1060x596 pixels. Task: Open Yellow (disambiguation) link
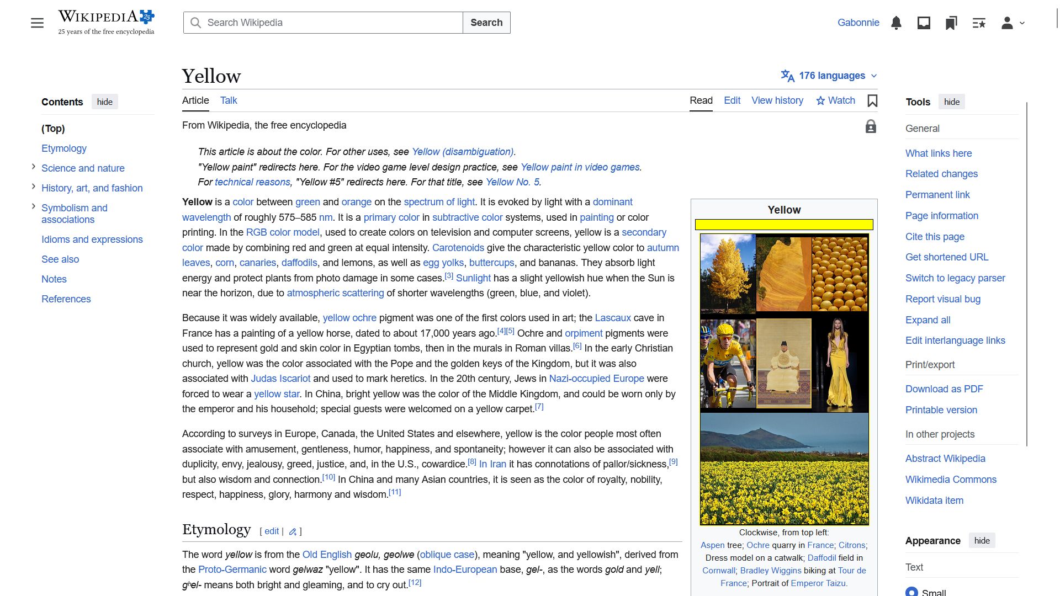click(463, 152)
